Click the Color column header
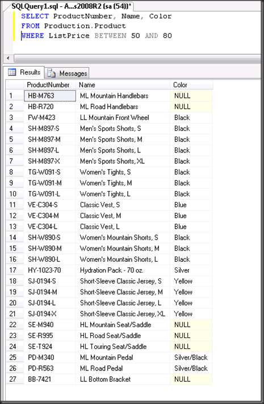This screenshot has height=404, width=264. pos(191,85)
